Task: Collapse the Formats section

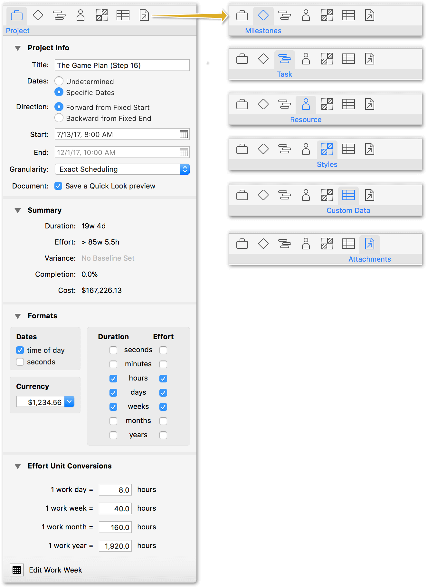Action: [x=18, y=316]
